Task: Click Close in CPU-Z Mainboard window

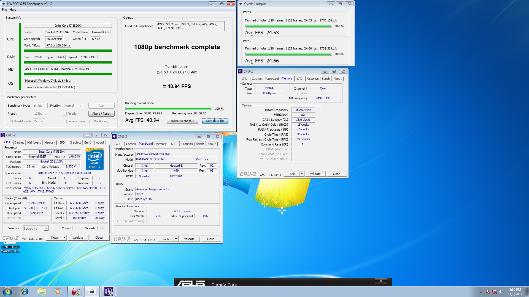Action: (211, 239)
